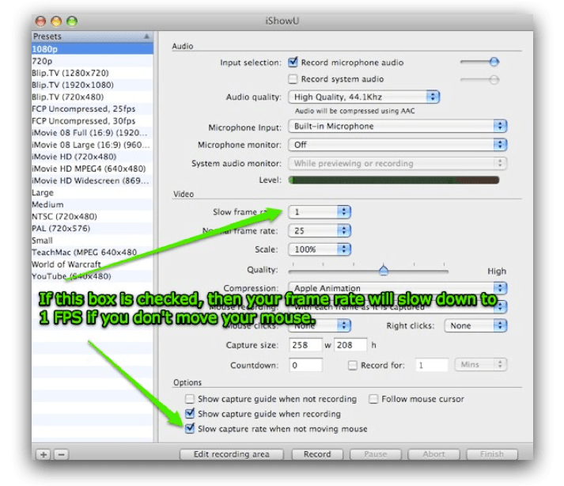Select the World of Warcraft preset
Image resolution: width=564 pixels, height=486 pixels.
click(x=93, y=264)
